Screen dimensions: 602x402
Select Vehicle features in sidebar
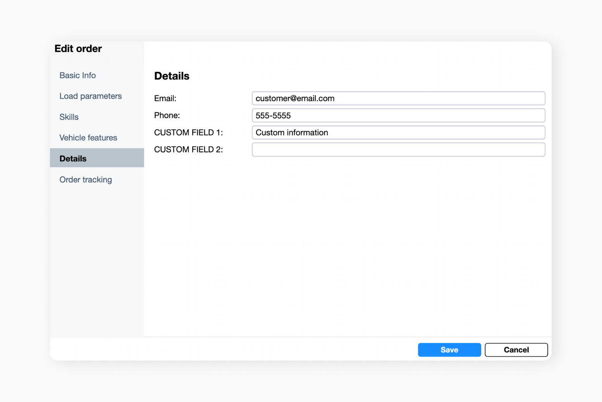coord(88,138)
